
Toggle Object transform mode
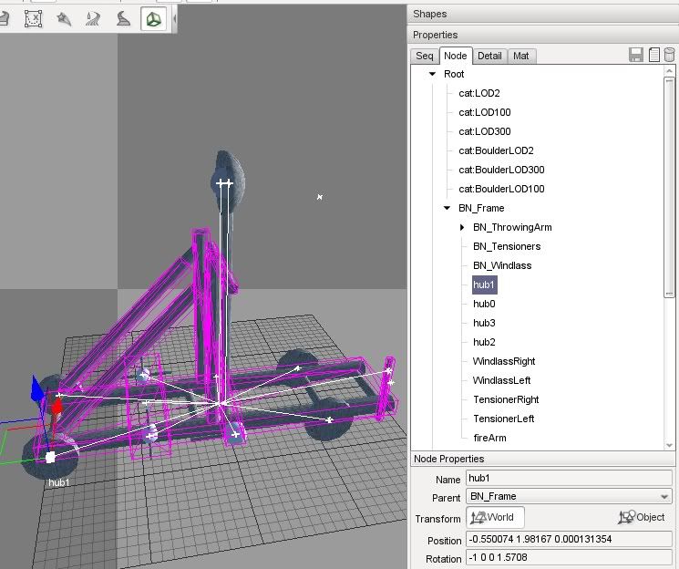point(641,517)
